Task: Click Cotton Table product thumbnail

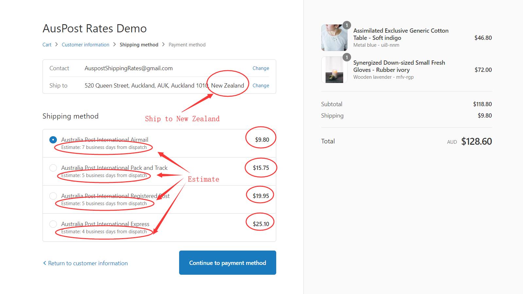Action: click(334, 38)
